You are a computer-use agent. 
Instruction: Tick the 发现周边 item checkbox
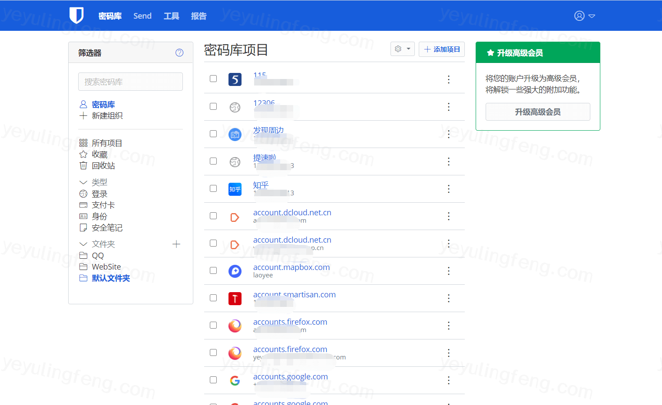point(213,134)
